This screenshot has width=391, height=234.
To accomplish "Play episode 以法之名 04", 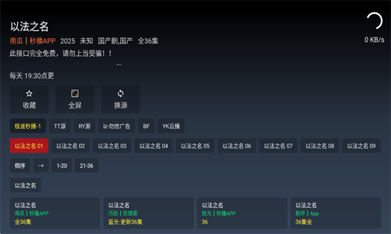I will (154, 146).
